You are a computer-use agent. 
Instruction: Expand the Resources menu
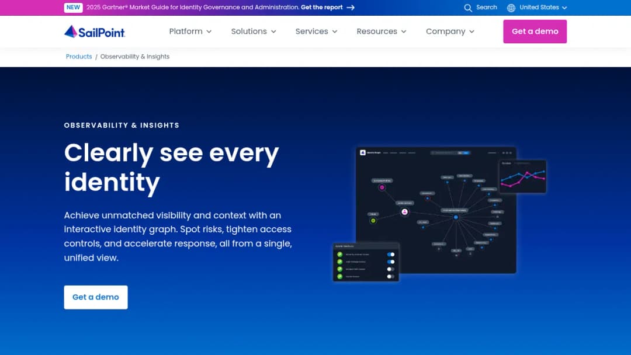382,32
